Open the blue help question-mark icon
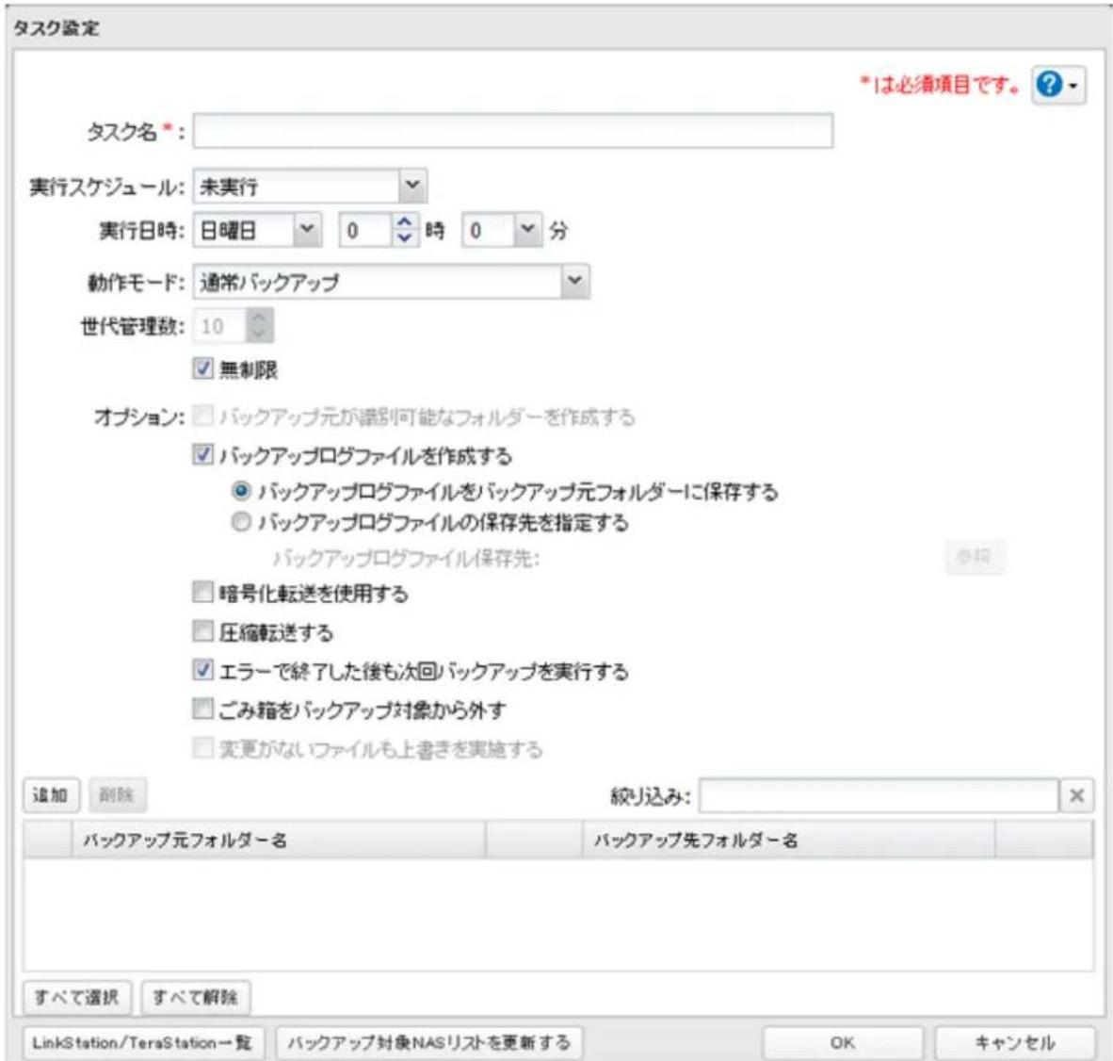 click(x=1048, y=85)
